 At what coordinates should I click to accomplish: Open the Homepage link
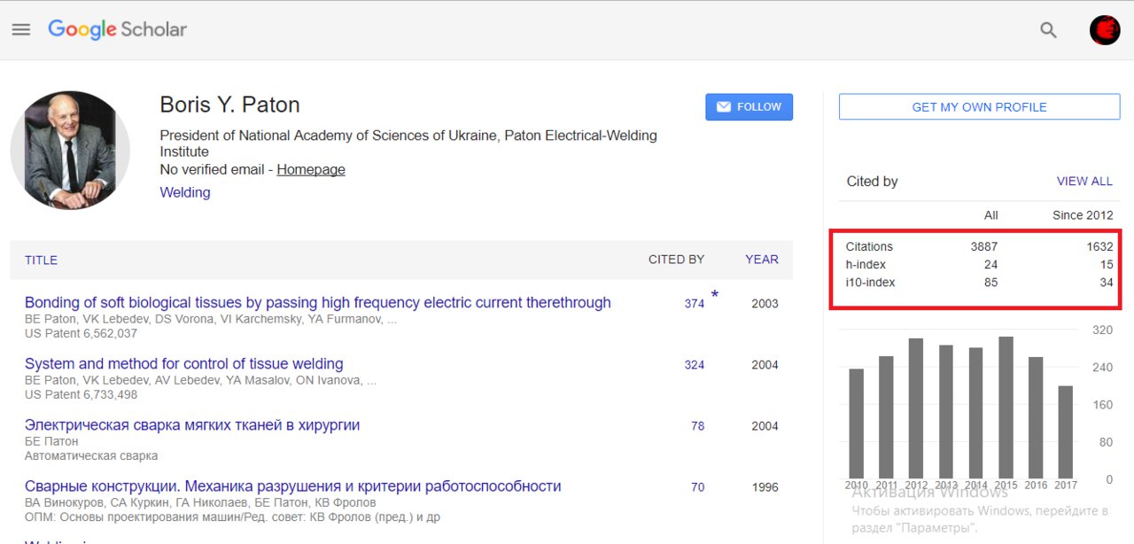(311, 170)
